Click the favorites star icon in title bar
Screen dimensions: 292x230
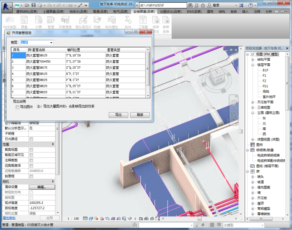pos(203,5)
